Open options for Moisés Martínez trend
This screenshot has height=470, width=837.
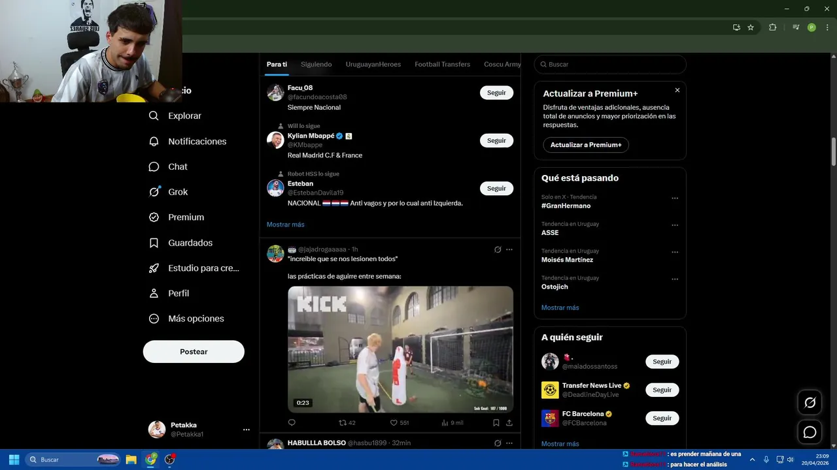click(x=675, y=253)
